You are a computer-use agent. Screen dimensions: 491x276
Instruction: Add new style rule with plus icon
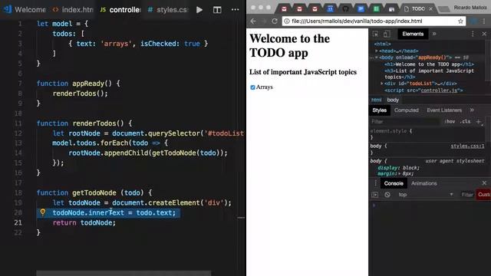pos(479,121)
